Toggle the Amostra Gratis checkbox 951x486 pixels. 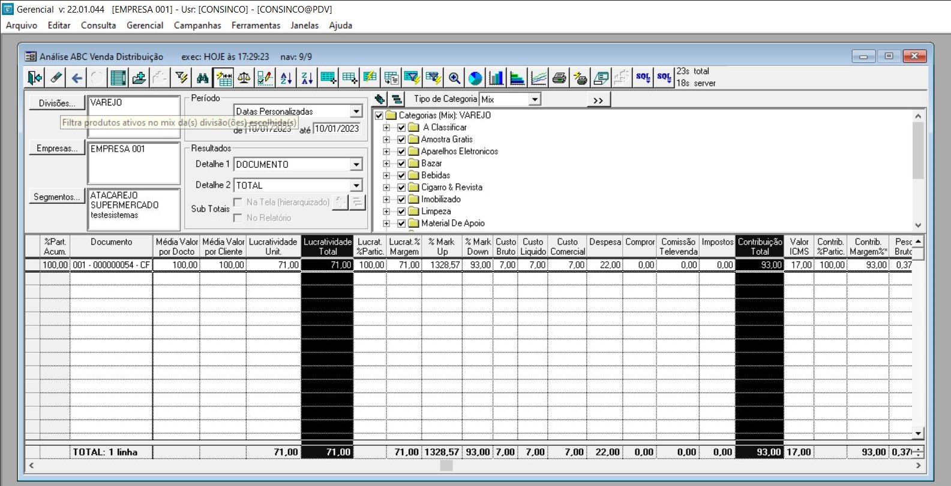(401, 140)
